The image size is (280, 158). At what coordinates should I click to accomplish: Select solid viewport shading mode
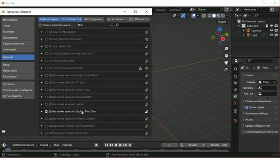(x=214, y=16)
